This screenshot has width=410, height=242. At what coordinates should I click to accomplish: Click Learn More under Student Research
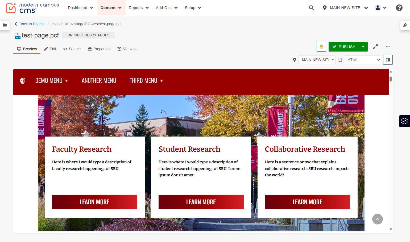(201, 202)
